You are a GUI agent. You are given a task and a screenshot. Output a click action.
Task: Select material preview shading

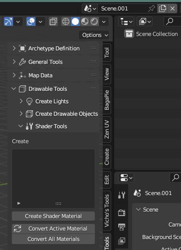pos(85,21)
